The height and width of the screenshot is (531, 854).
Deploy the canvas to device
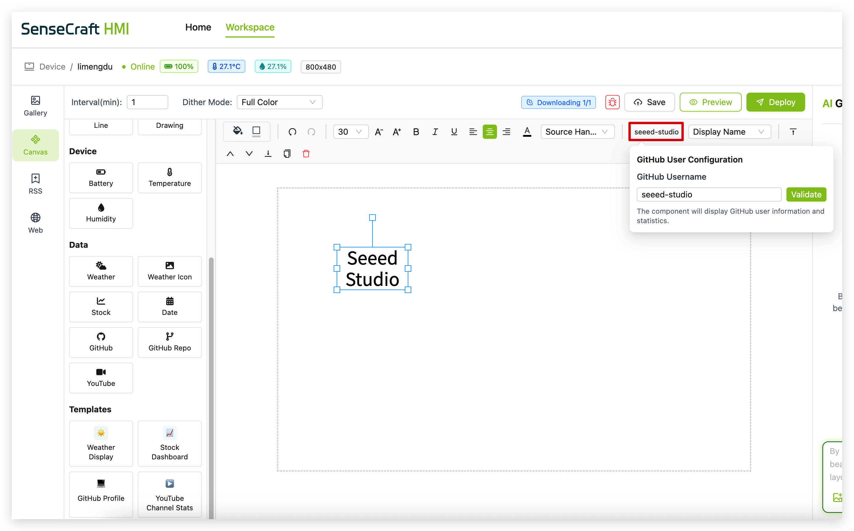click(775, 102)
